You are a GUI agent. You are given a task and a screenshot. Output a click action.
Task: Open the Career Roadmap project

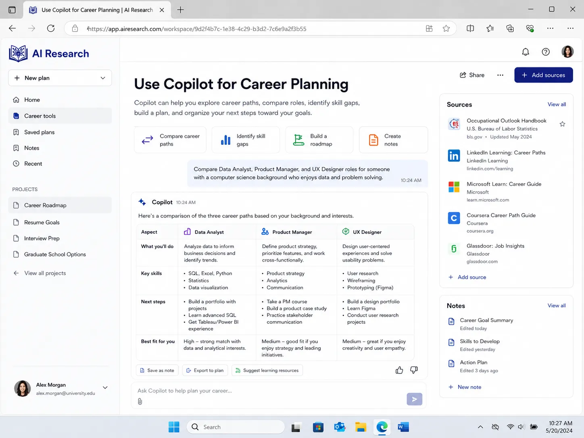[60, 205]
